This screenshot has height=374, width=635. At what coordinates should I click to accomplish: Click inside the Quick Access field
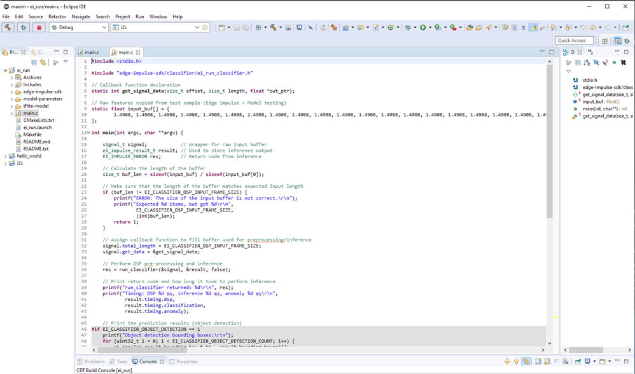coord(576,40)
